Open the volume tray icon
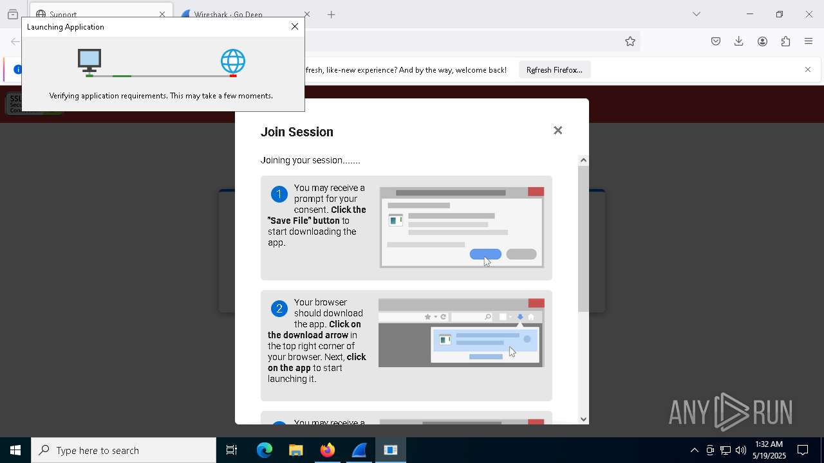The image size is (824, 463). coord(741,450)
